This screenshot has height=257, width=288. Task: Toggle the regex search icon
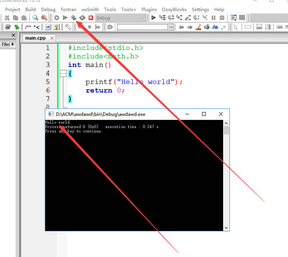224,27
